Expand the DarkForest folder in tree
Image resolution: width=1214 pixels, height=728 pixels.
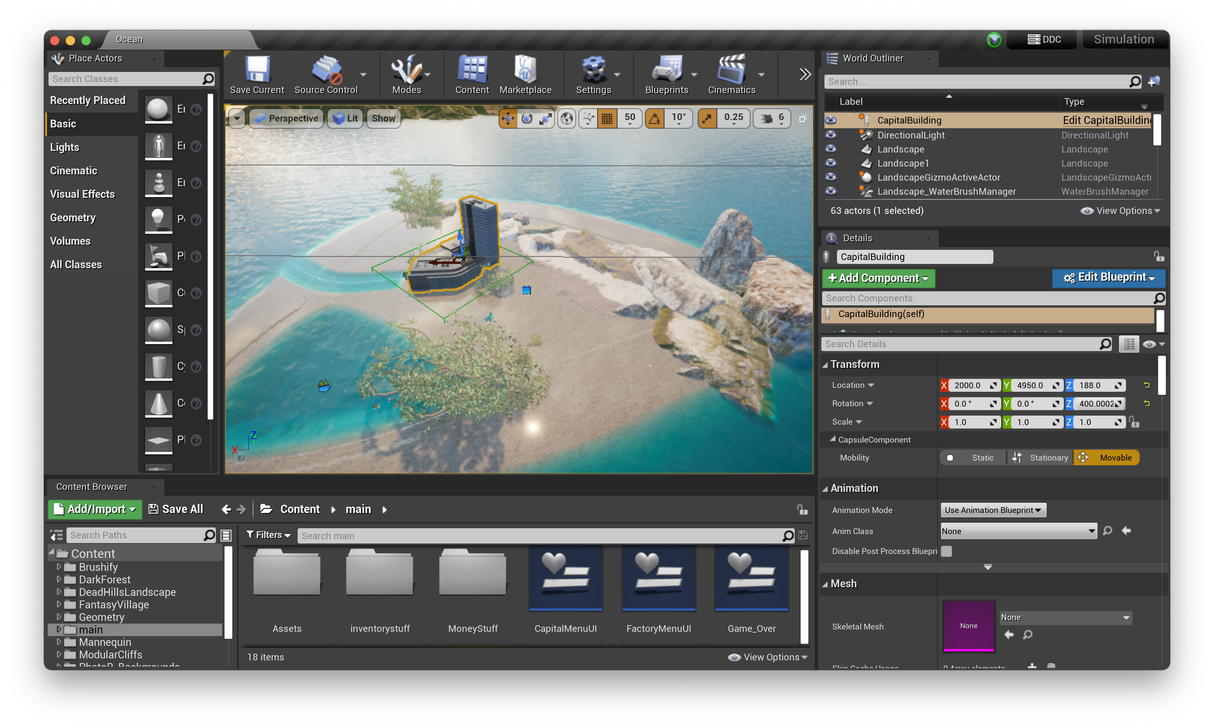coord(59,579)
